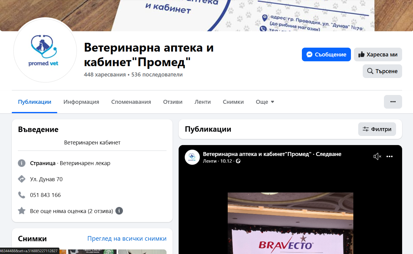The height and width of the screenshot is (254, 413).
Task: Select the Публикации tab
Action: tap(35, 102)
